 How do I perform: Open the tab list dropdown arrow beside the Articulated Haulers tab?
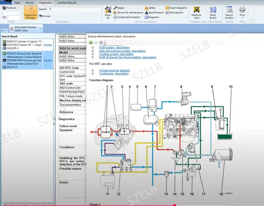point(2,31)
